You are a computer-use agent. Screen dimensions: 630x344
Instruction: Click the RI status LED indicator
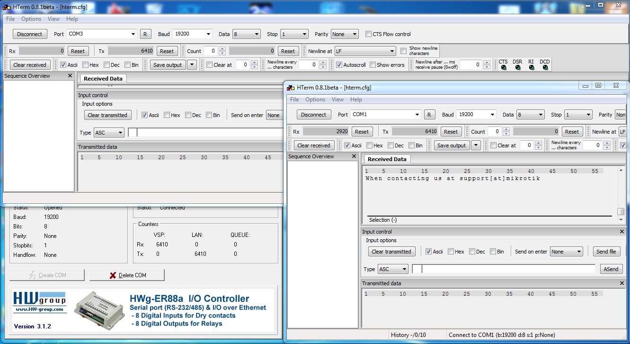tap(532, 68)
